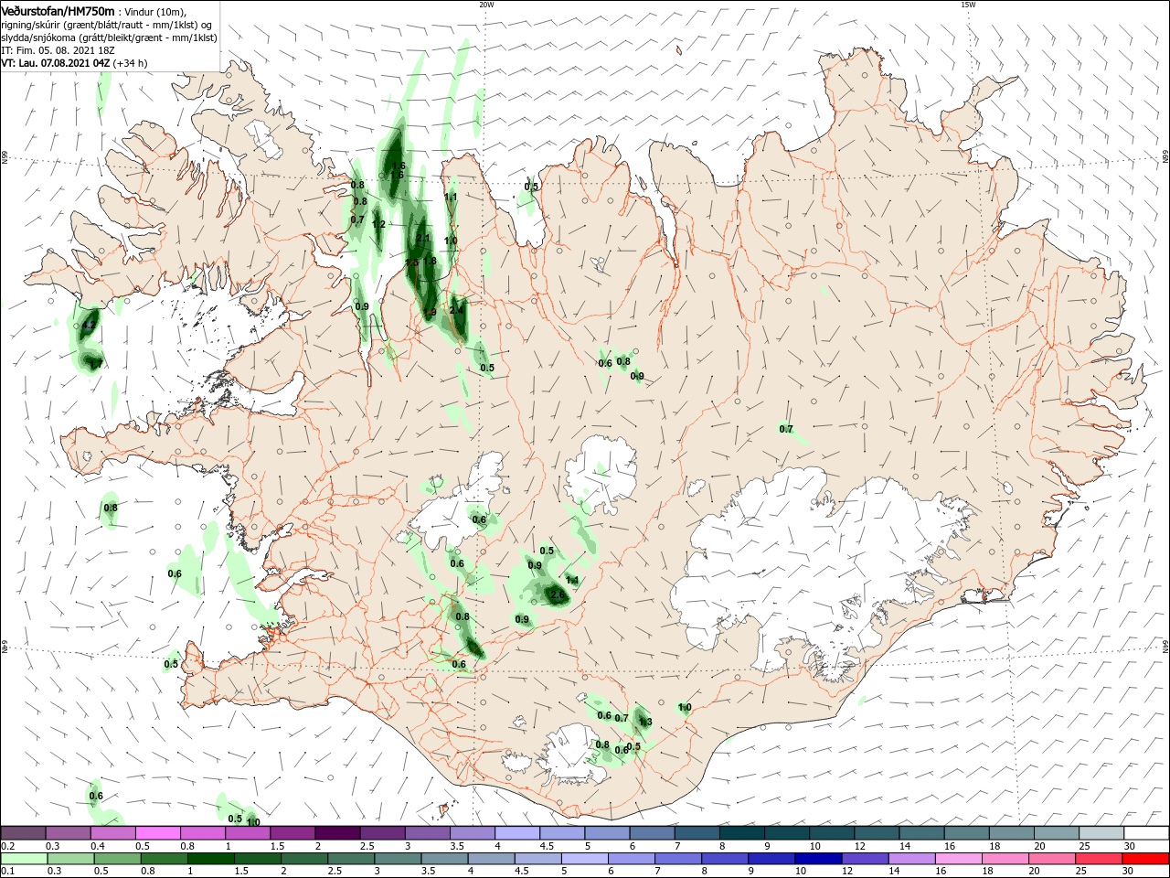Click the dark mauve 0.2–0.3 swatch in upper legend
This screenshot has width=1170, height=878.
24,833
